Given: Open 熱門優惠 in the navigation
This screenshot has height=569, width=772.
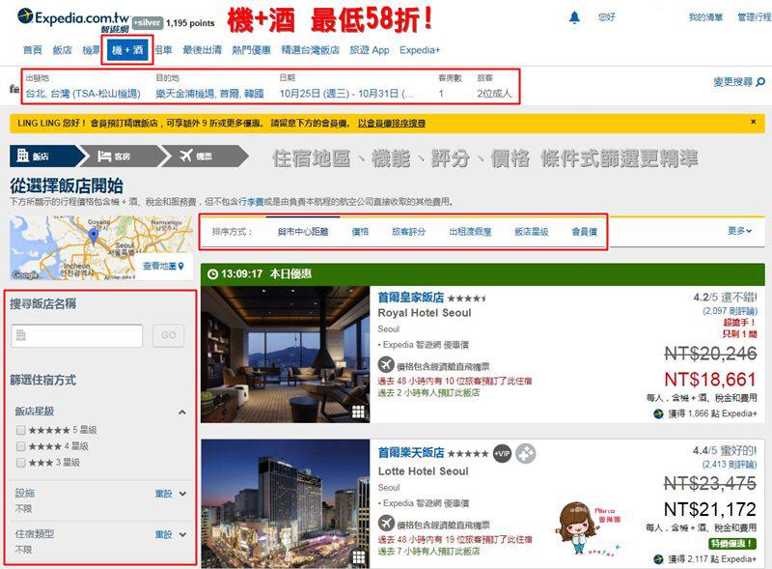Looking at the screenshot, I should tap(252, 50).
